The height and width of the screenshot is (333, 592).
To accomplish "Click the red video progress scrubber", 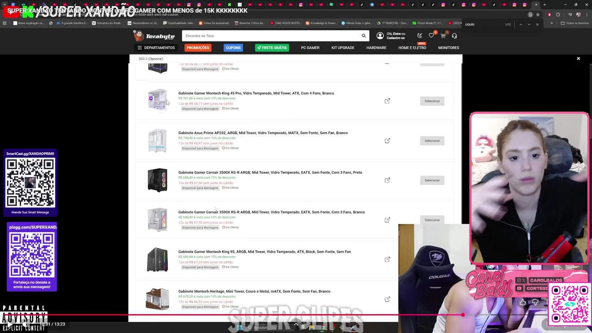I will (x=462, y=315).
